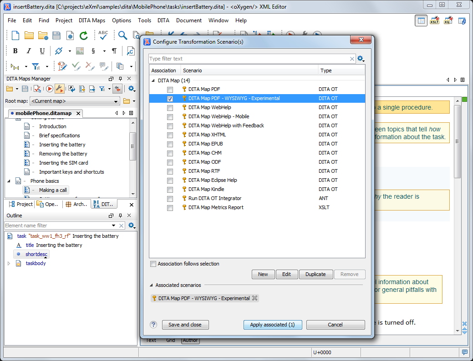Image resolution: width=473 pixels, height=361 pixels.
Task: Check the DITA Map XHTML scenario box
Action: [x=170, y=135]
